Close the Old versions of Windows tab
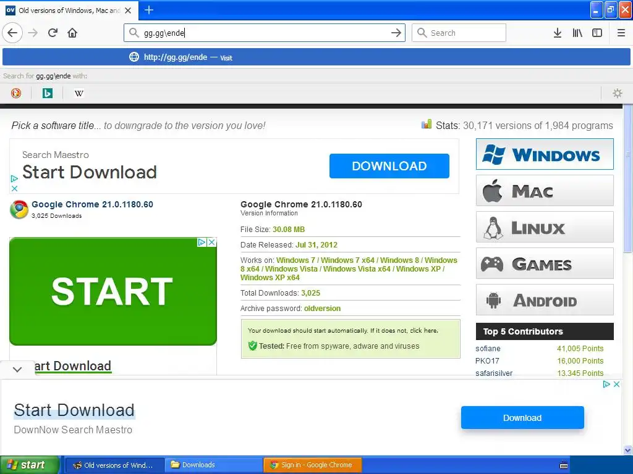This screenshot has width=633, height=474. (x=128, y=10)
